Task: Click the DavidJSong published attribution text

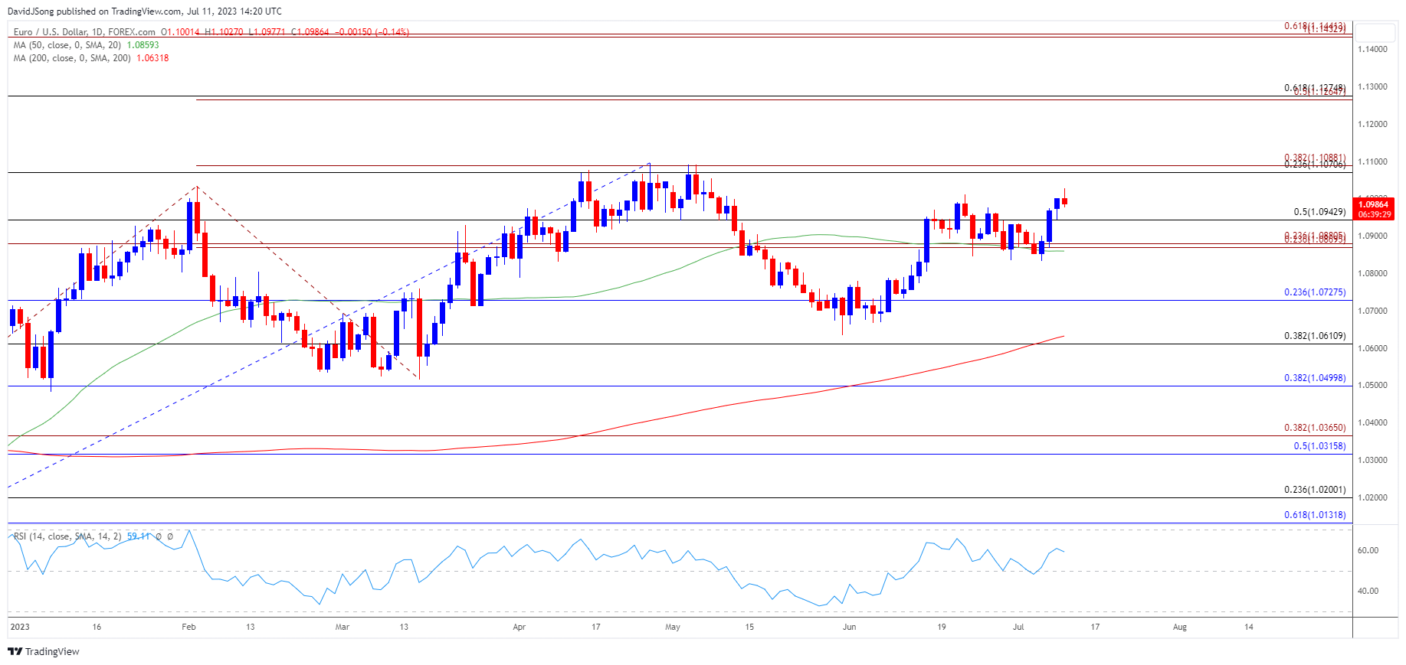Action: click(145, 11)
